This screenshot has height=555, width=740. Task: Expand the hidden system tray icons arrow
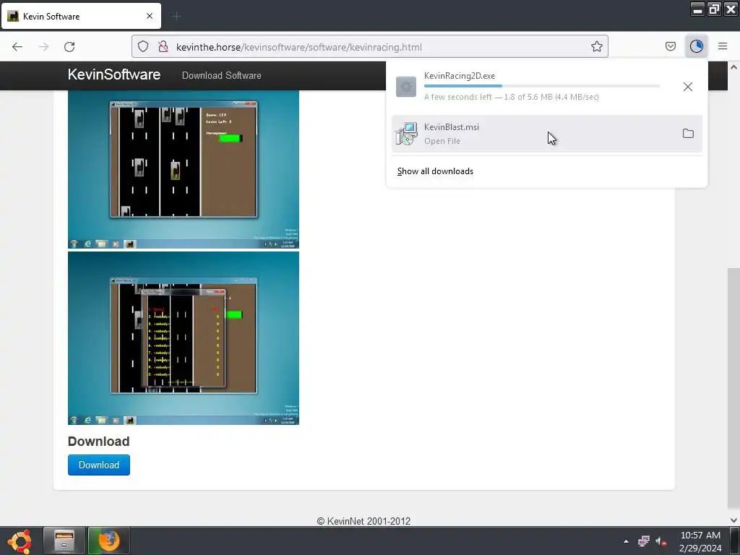click(627, 541)
